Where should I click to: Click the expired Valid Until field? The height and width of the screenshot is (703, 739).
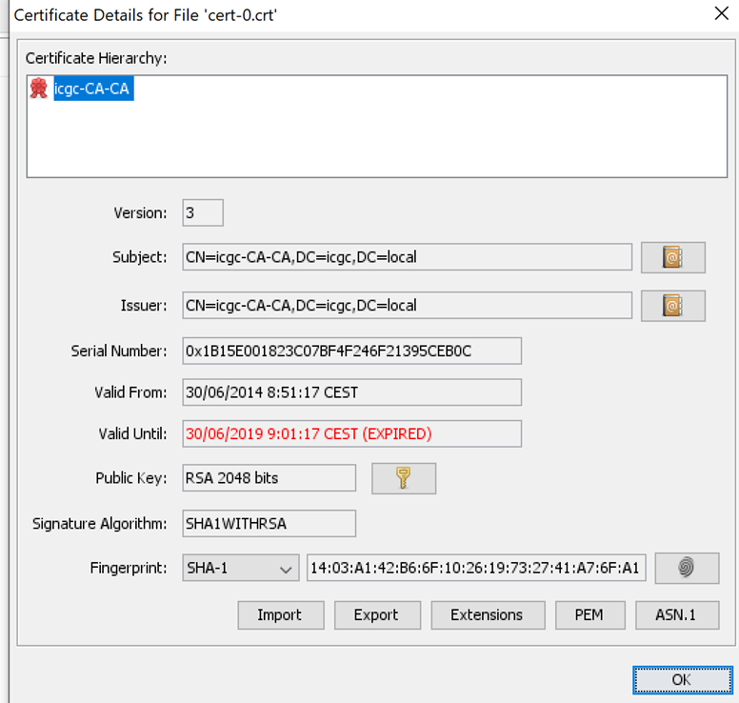(351, 433)
